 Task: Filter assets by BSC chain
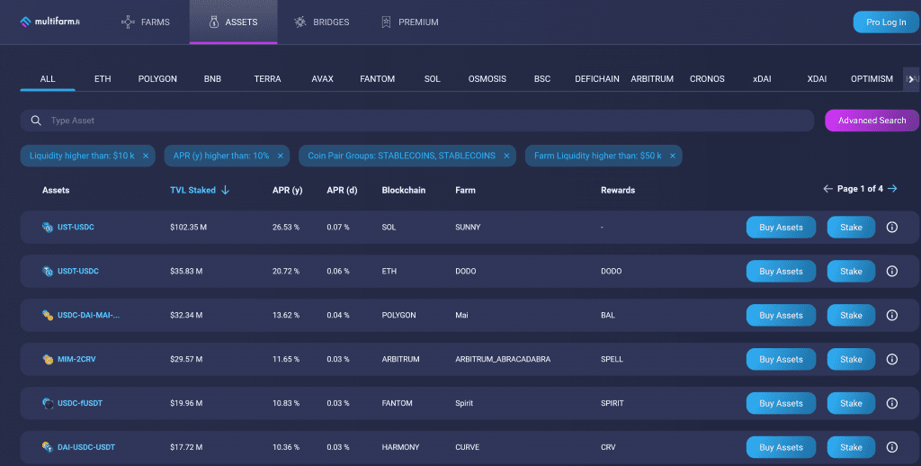(542, 79)
